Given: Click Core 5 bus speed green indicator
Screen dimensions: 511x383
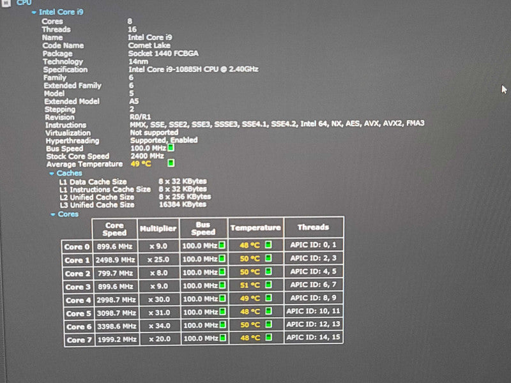Looking at the screenshot, I should coord(223,312).
